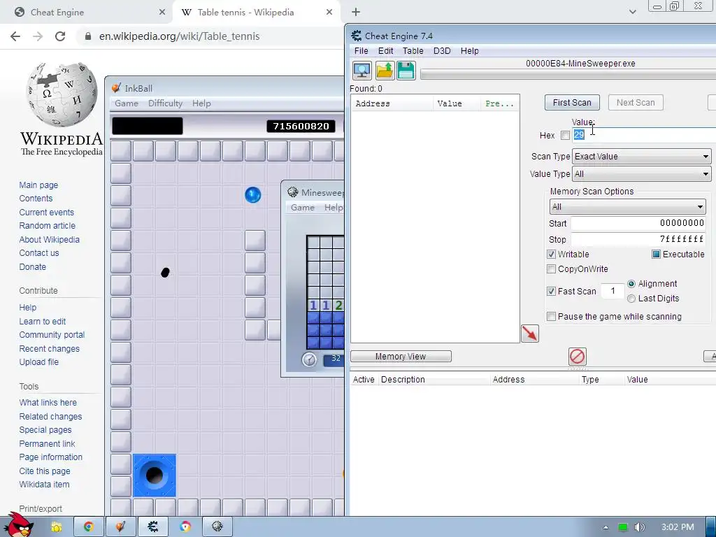Close the Cheat Engine browser tab

(162, 13)
